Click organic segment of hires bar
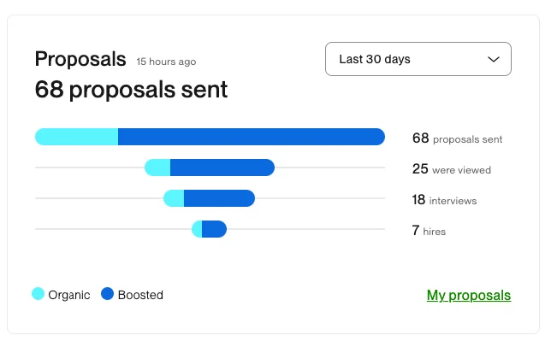Image resolution: width=557 pixels, height=347 pixels. click(x=197, y=229)
